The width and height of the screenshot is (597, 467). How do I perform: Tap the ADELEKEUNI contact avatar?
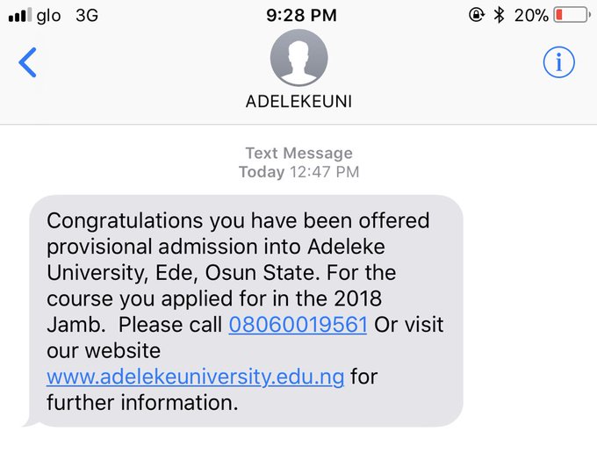[298, 58]
